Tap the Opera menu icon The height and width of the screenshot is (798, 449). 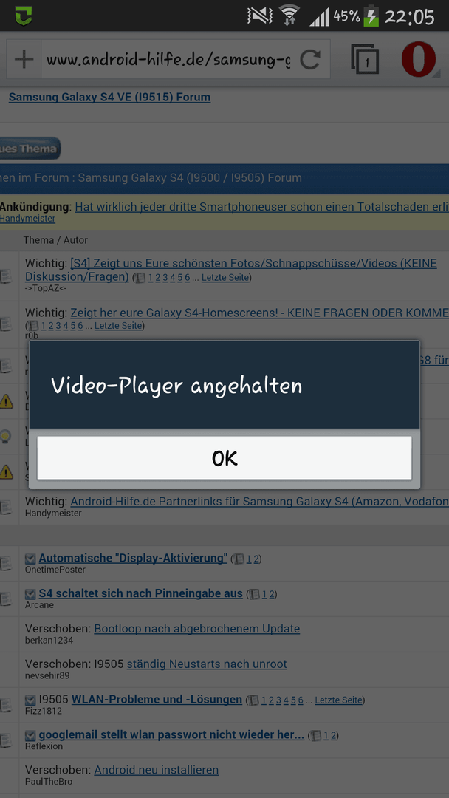click(419, 60)
